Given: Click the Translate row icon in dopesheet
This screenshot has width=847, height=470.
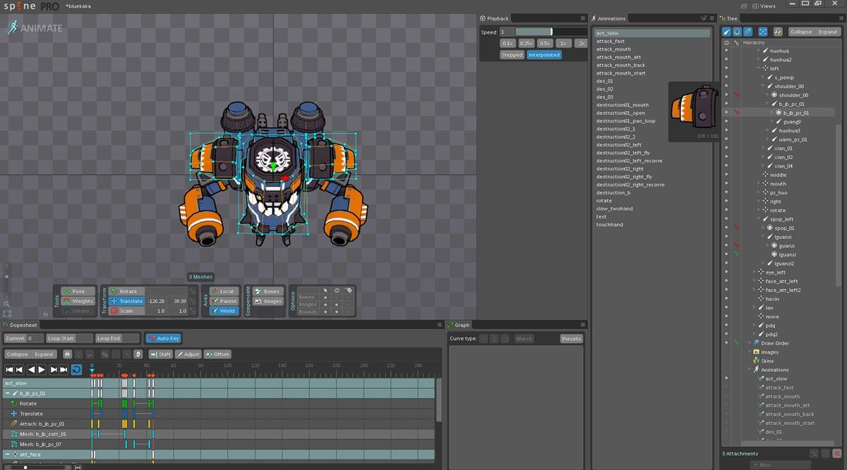Looking at the screenshot, I should (13, 414).
